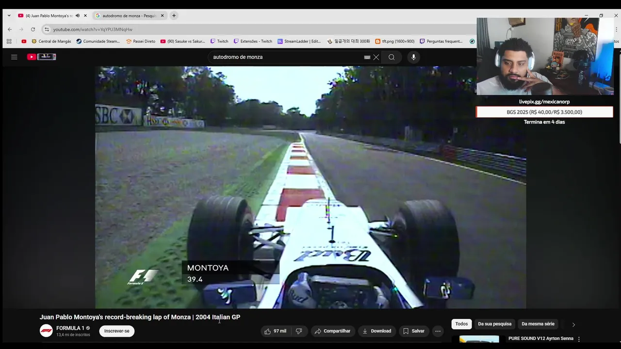The width and height of the screenshot is (621, 349).
Task: Open a new browser tab
Action: (x=174, y=16)
